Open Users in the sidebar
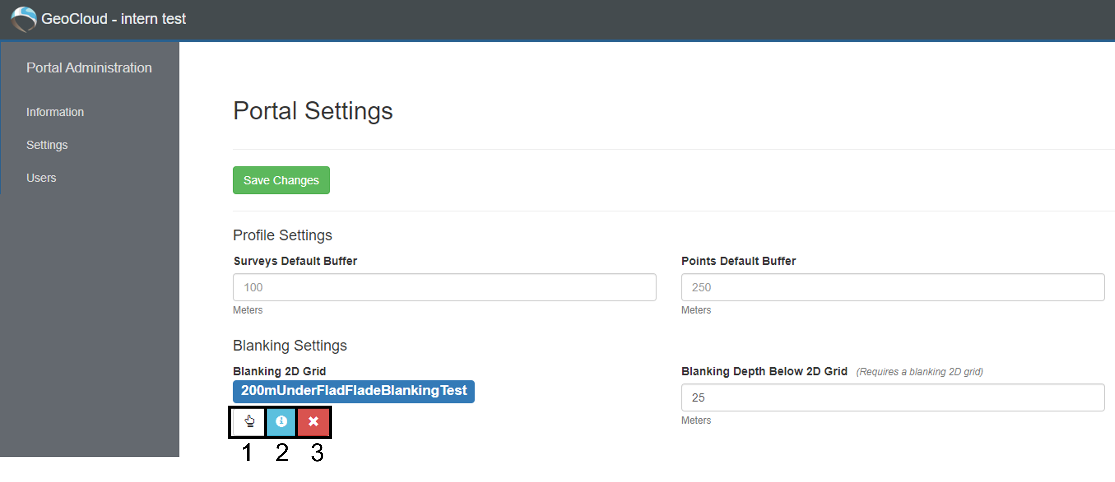This screenshot has height=482, width=1115. 41,178
